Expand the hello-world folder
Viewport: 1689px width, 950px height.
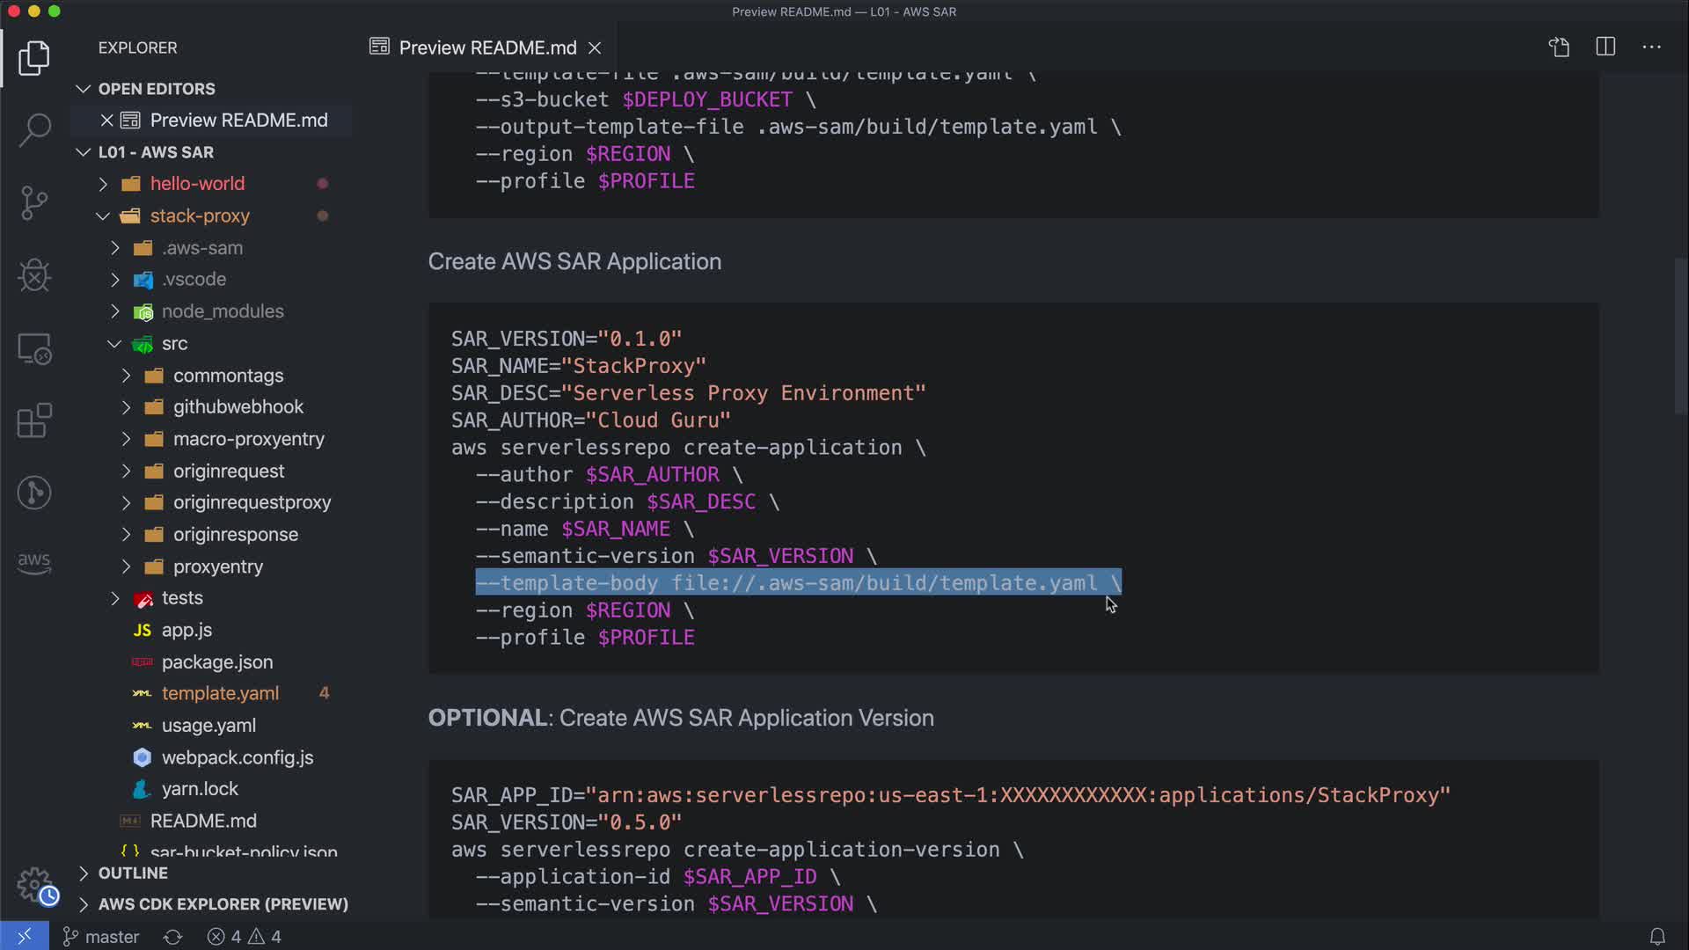pyautogui.click(x=197, y=184)
